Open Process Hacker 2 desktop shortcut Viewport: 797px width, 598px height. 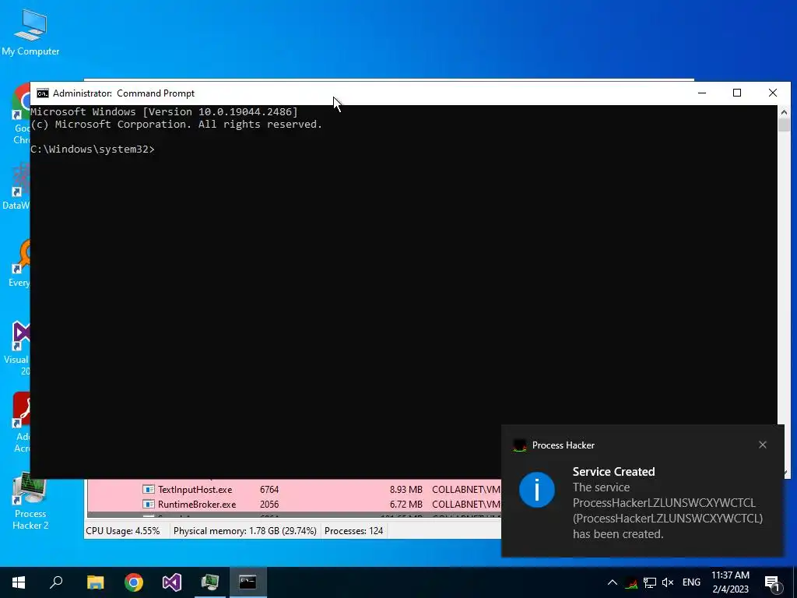30,502
